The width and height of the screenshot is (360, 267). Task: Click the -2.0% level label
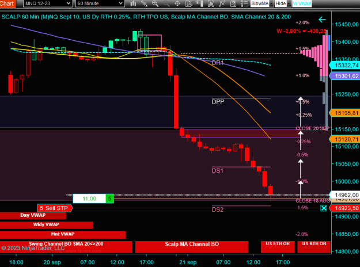point(302,234)
